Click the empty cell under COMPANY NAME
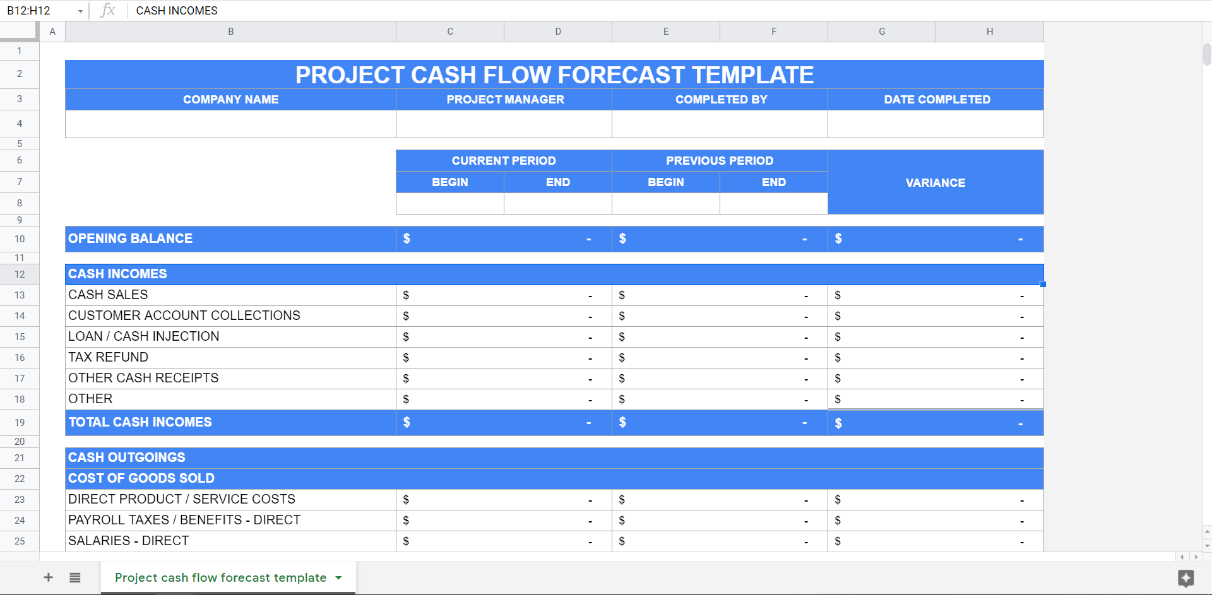The image size is (1212, 595). 230,124
